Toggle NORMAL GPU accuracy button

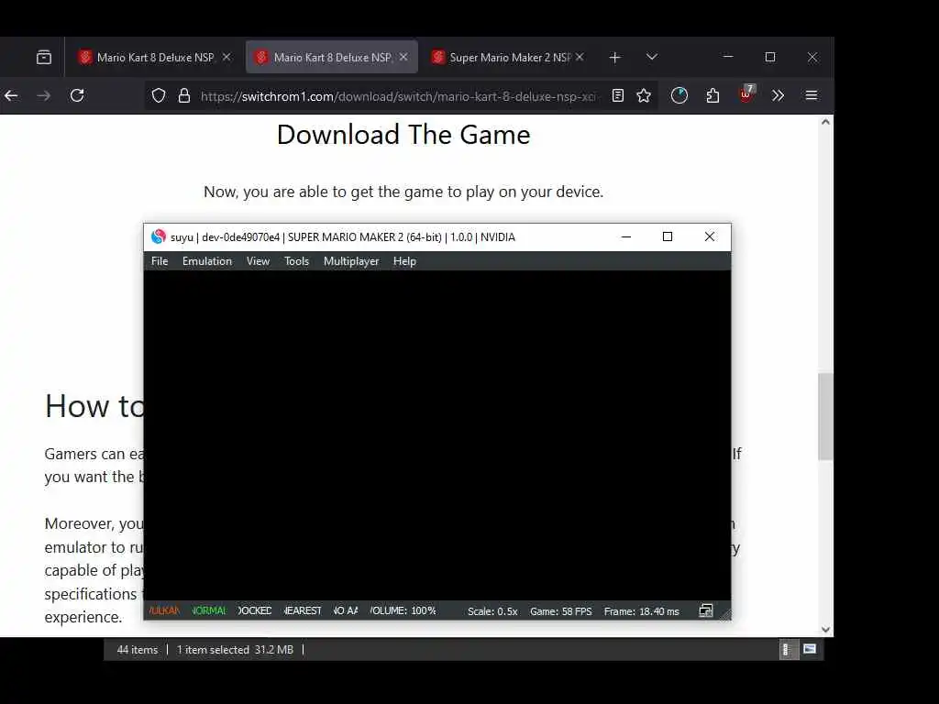[x=209, y=610]
